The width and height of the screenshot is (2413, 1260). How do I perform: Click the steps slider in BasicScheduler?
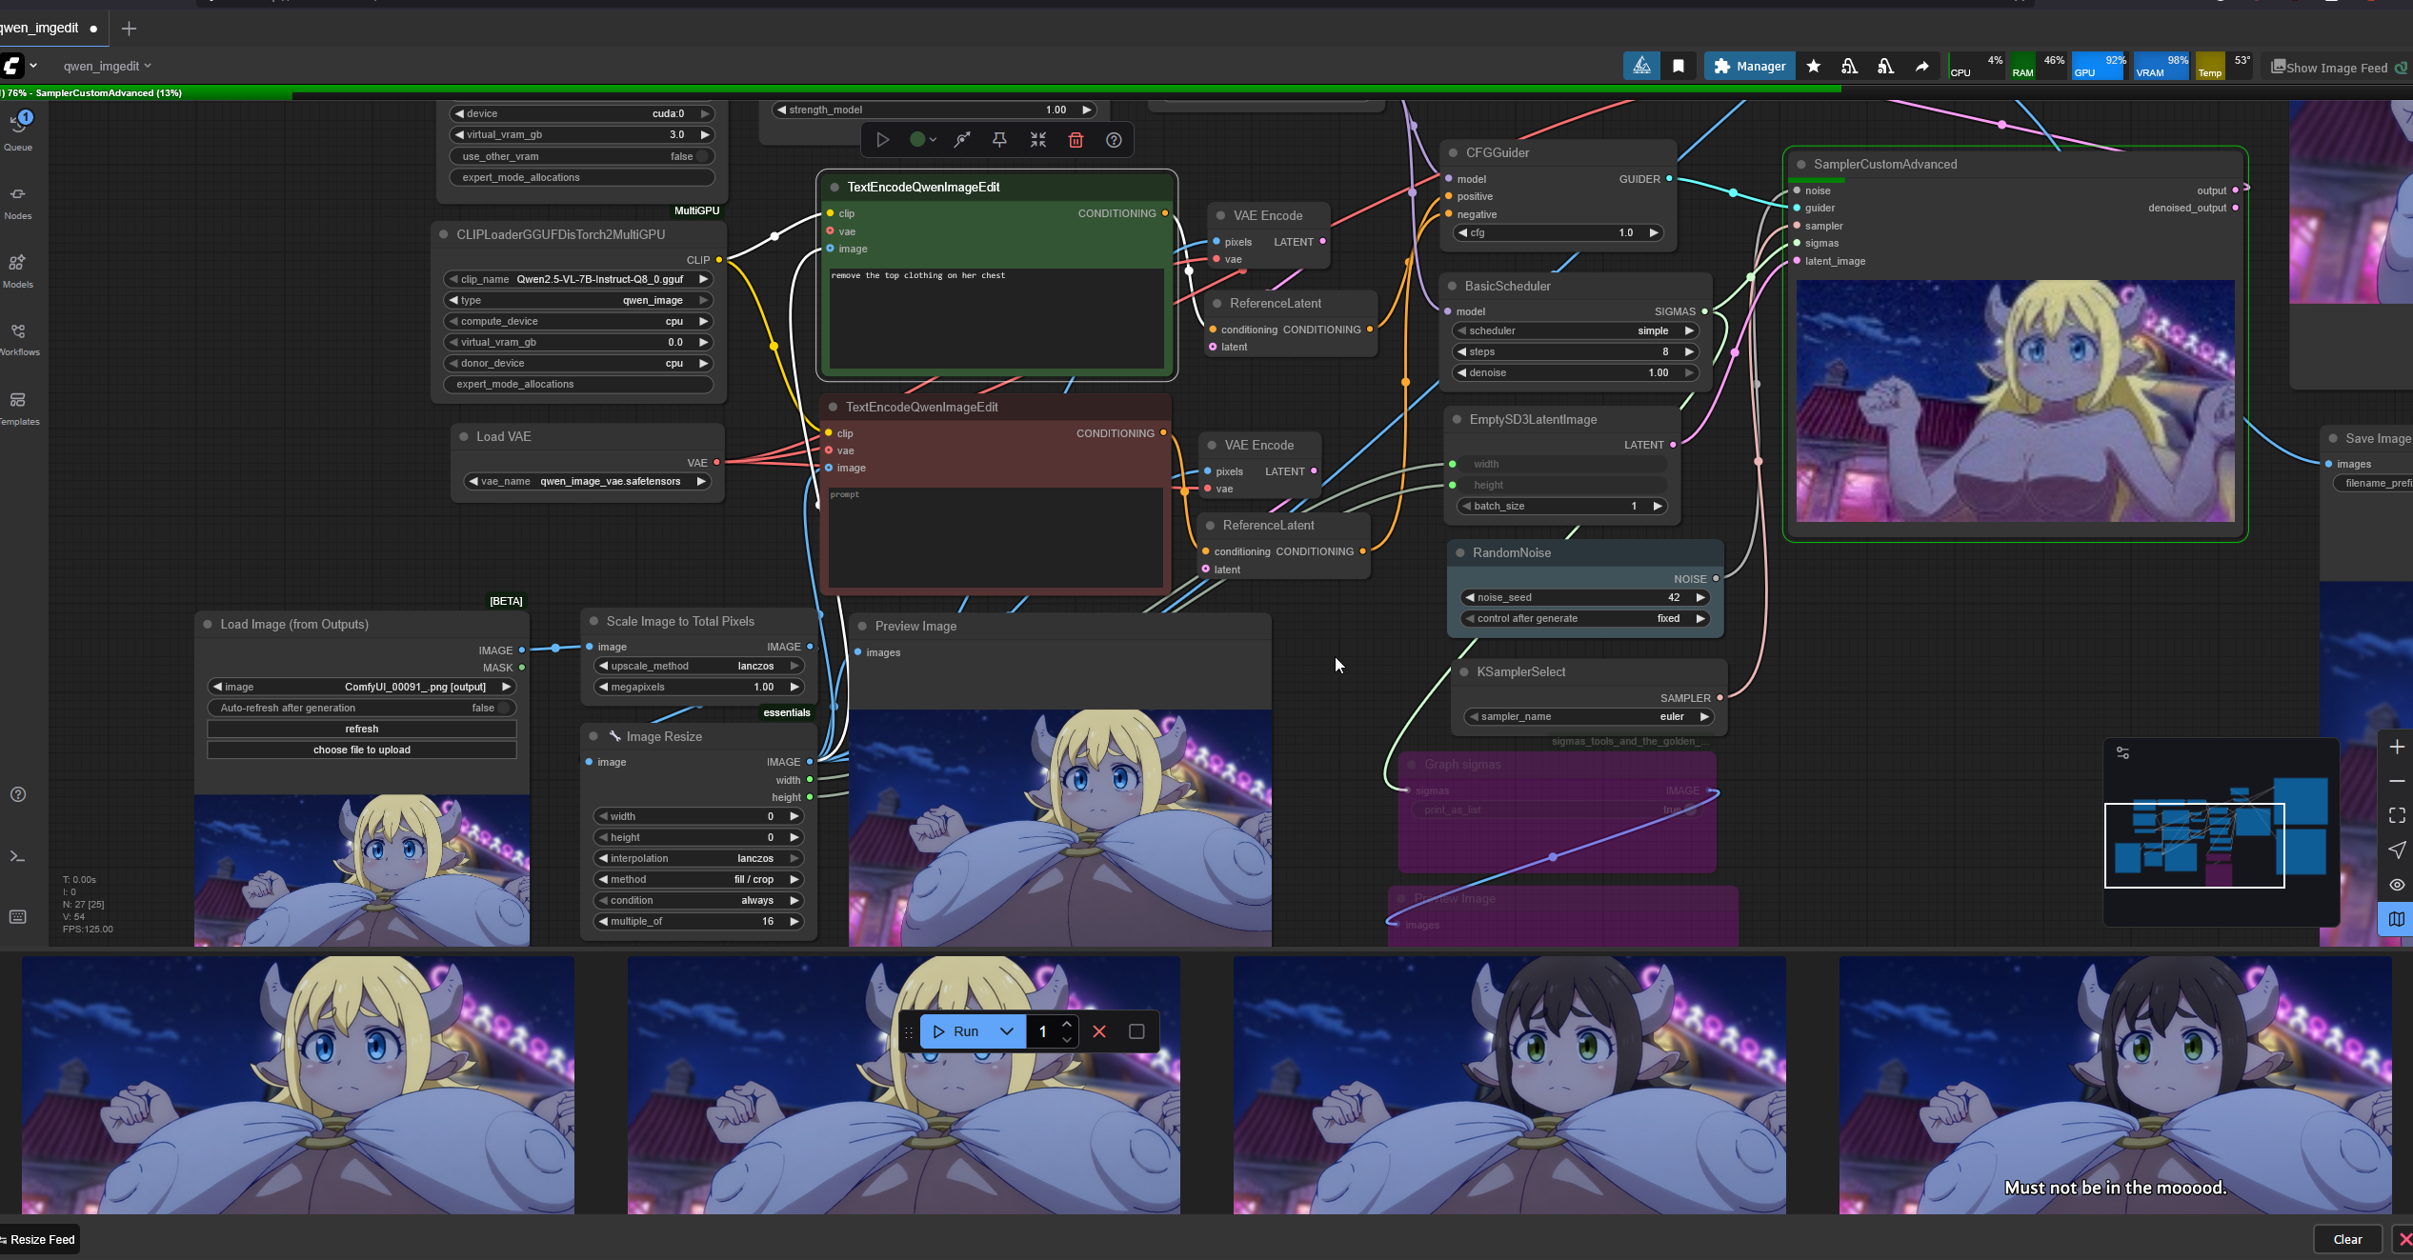1576,351
